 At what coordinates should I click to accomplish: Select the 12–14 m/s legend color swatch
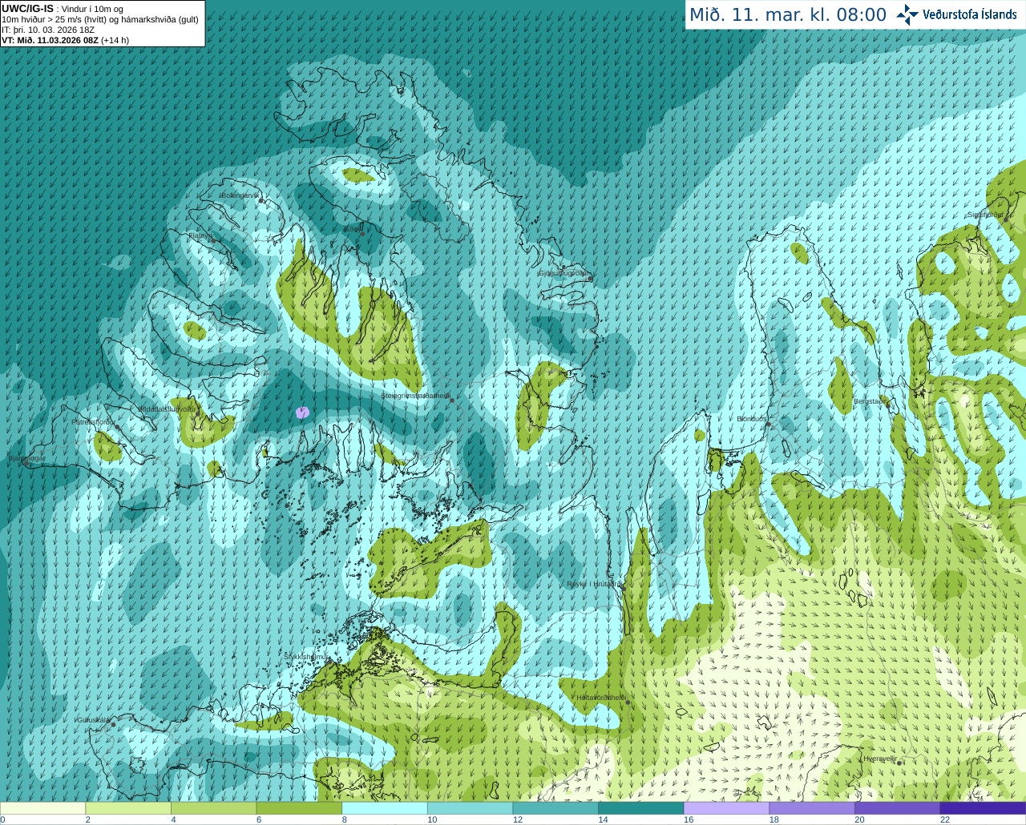pyautogui.click(x=555, y=808)
